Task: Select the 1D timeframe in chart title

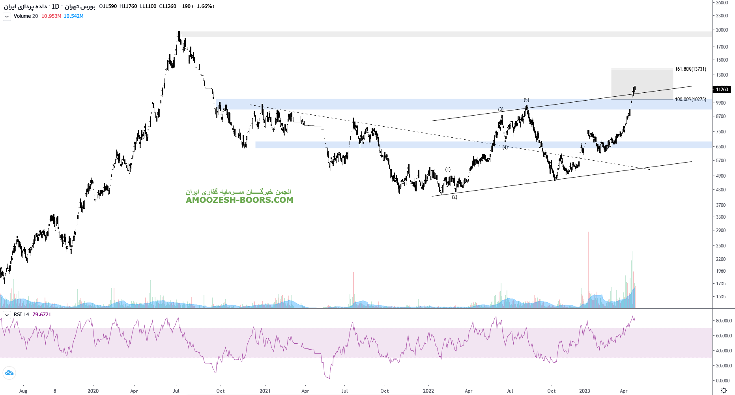Action: [55, 6]
